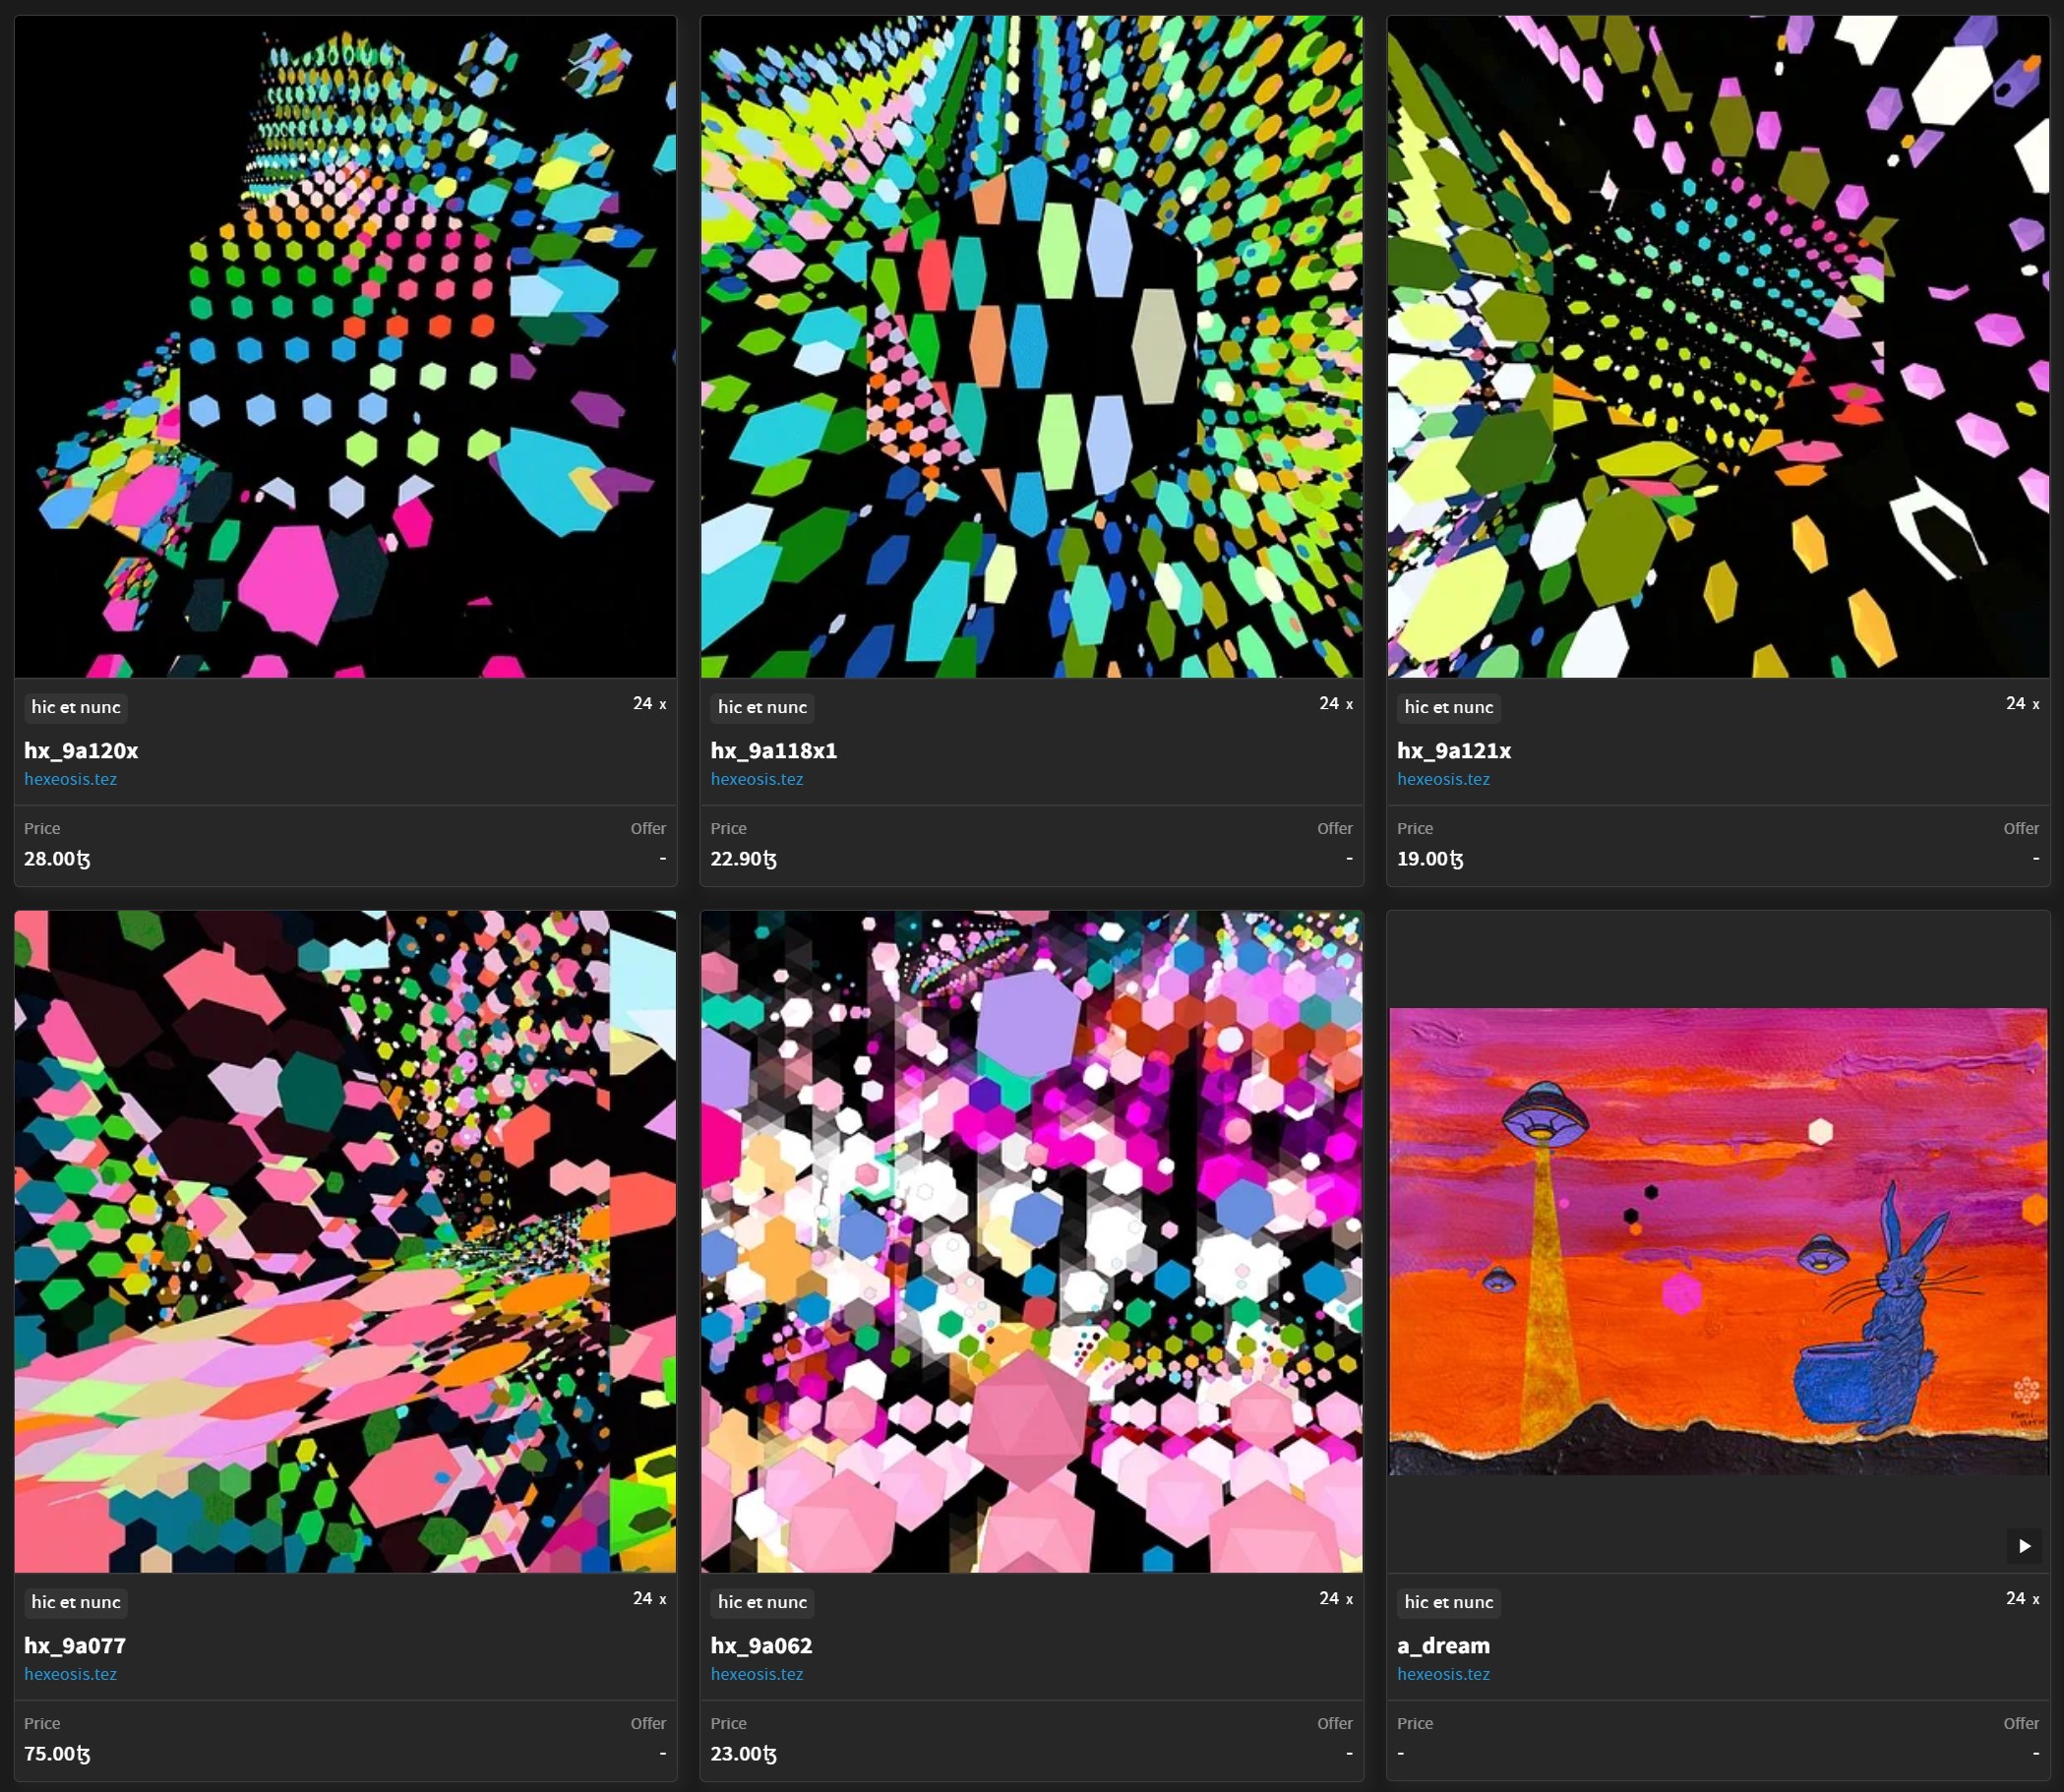The width and height of the screenshot is (2064, 1792).
Task: Play the a_dream video preview
Action: [x=2023, y=1546]
